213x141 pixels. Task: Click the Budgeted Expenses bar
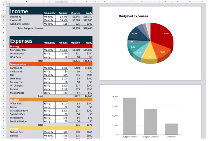tap(150, 122)
